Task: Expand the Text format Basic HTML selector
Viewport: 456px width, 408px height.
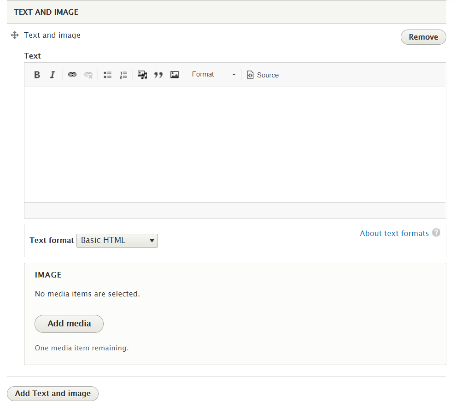Action: click(x=117, y=240)
